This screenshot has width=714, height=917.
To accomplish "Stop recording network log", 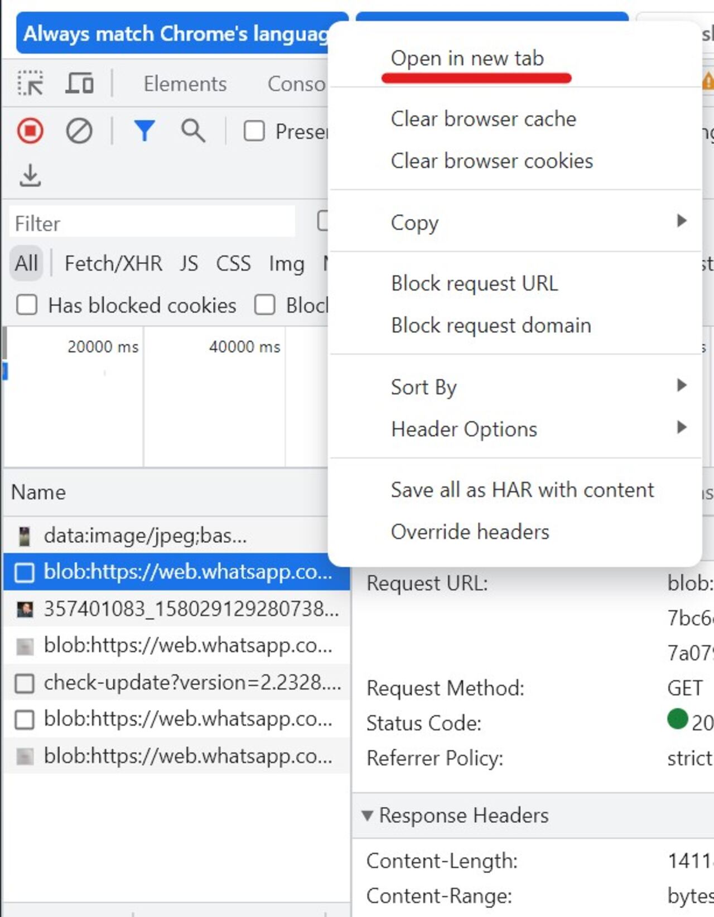I will pyautogui.click(x=30, y=132).
